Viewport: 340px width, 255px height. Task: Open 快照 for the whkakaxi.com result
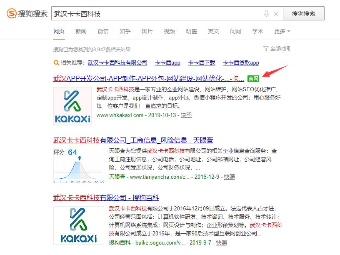pyautogui.click(x=186, y=115)
